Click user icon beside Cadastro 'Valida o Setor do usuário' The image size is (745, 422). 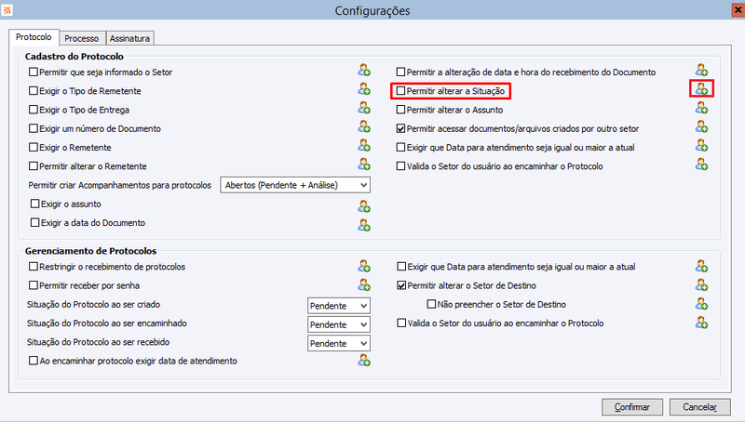click(702, 164)
